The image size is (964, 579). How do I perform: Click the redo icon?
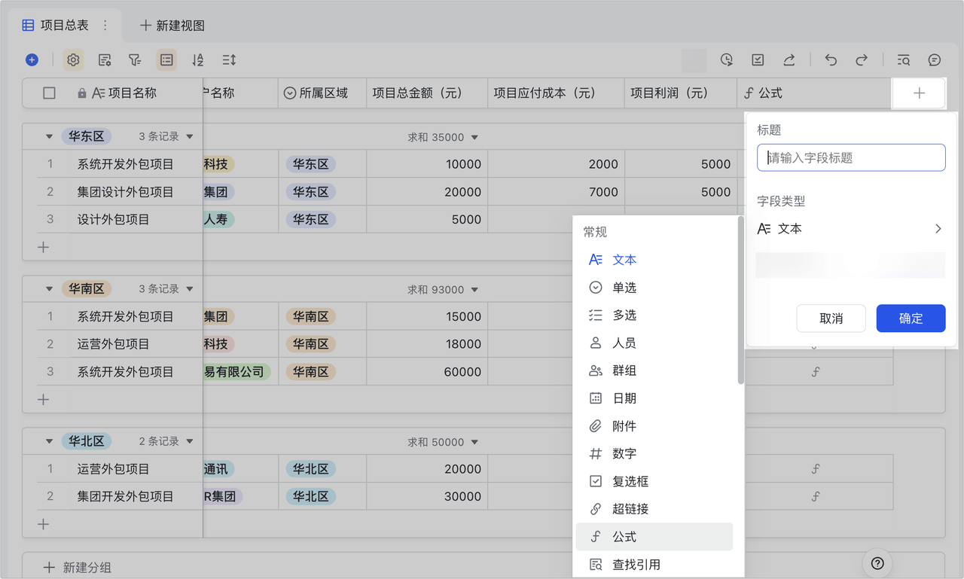[861, 59]
